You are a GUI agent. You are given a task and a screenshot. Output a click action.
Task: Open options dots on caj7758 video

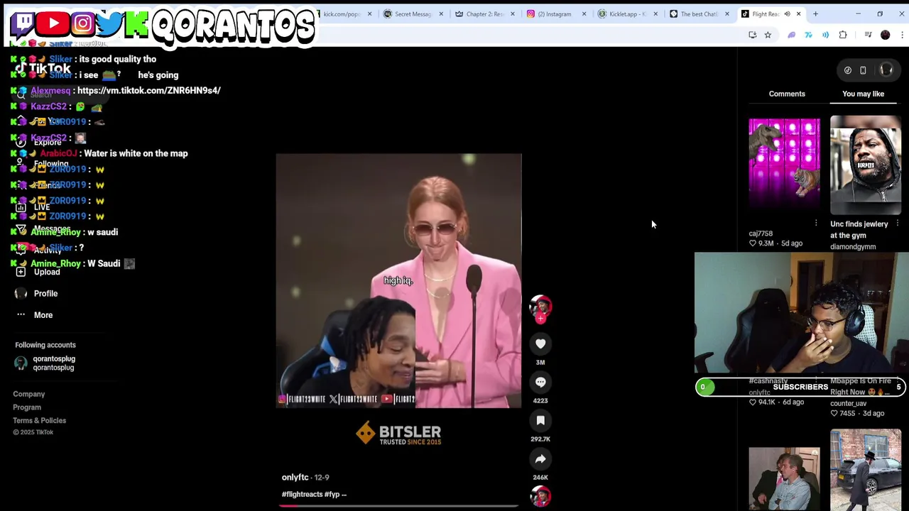[816, 223]
